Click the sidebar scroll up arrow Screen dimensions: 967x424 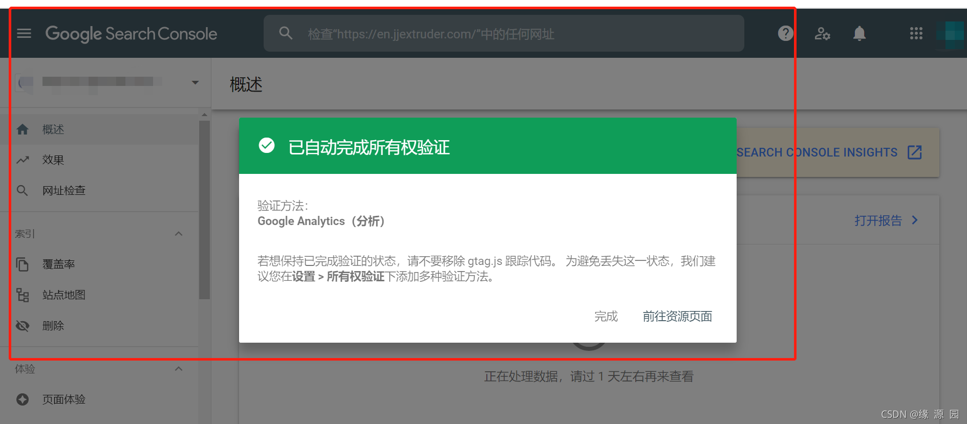point(204,115)
